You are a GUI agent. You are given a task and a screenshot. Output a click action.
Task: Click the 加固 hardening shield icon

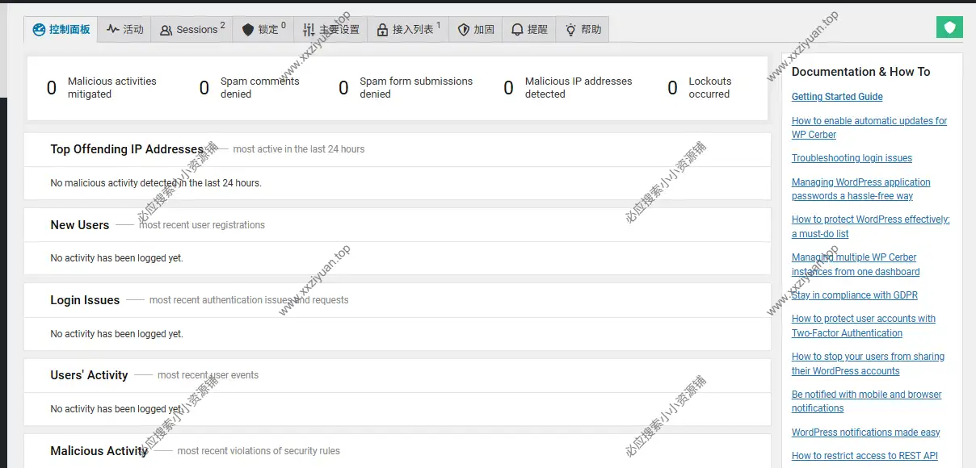click(x=463, y=29)
